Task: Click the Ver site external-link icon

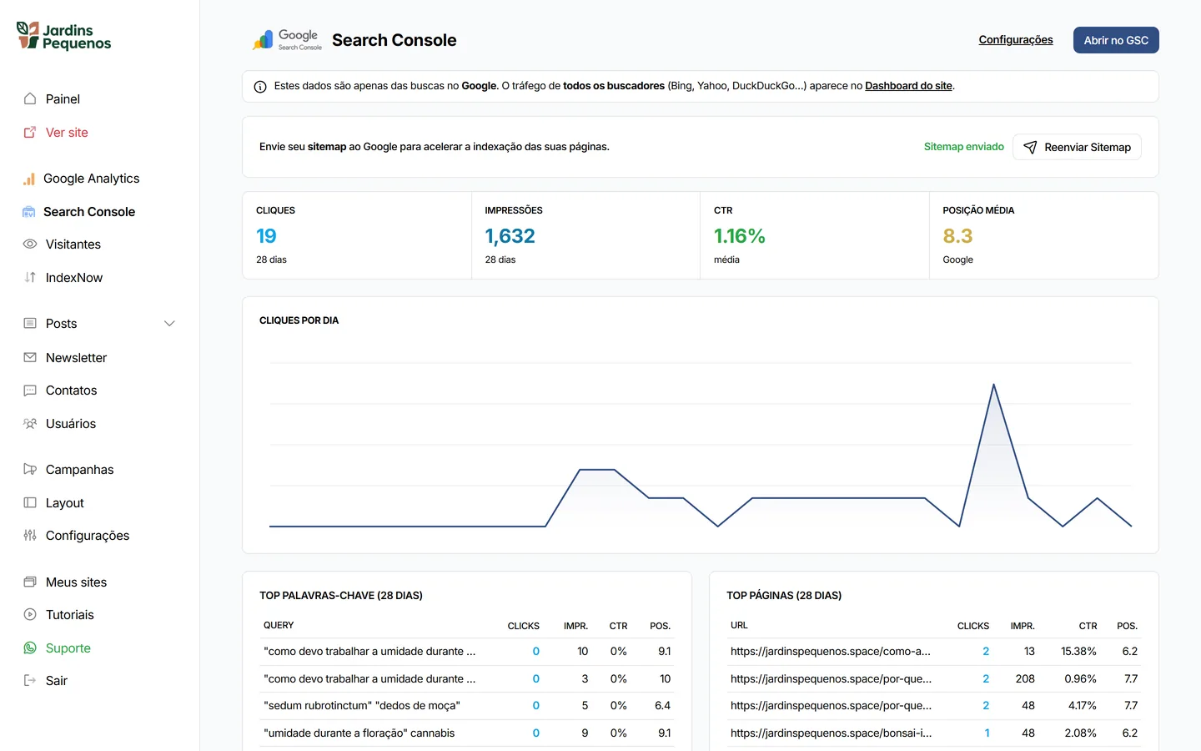Action: (30, 132)
